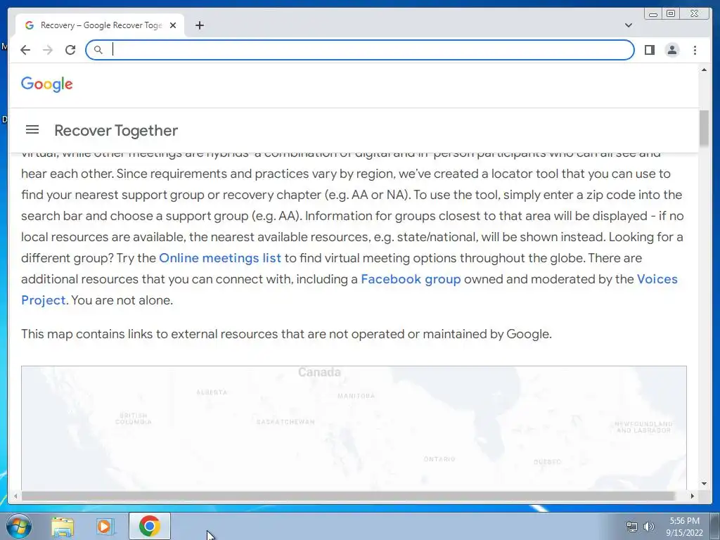720x540 pixels.
Task: Click the Canada label on the map
Action: tap(319, 372)
